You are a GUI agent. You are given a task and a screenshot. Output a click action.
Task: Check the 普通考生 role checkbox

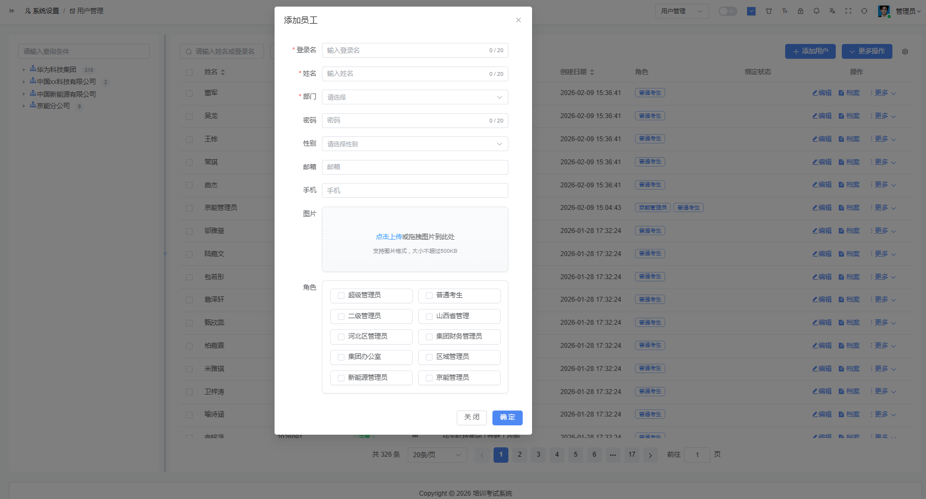[x=429, y=296]
